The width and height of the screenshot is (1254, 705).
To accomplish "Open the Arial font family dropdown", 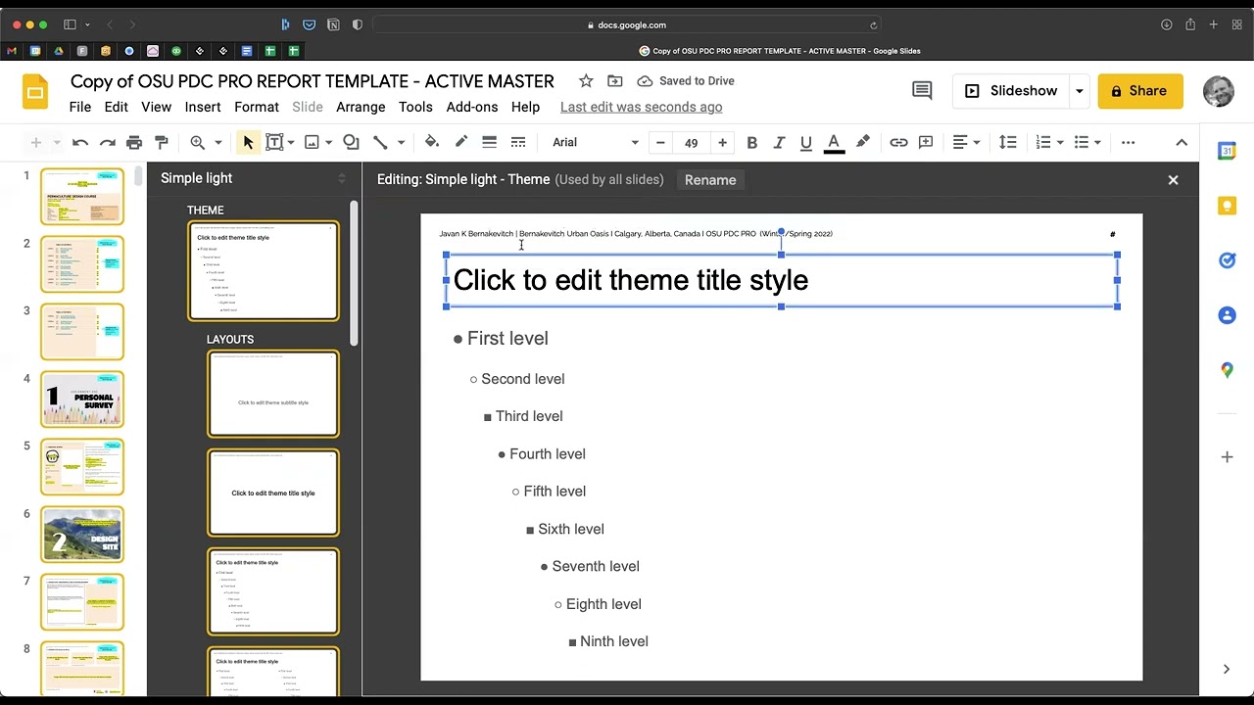I will click(x=595, y=143).
